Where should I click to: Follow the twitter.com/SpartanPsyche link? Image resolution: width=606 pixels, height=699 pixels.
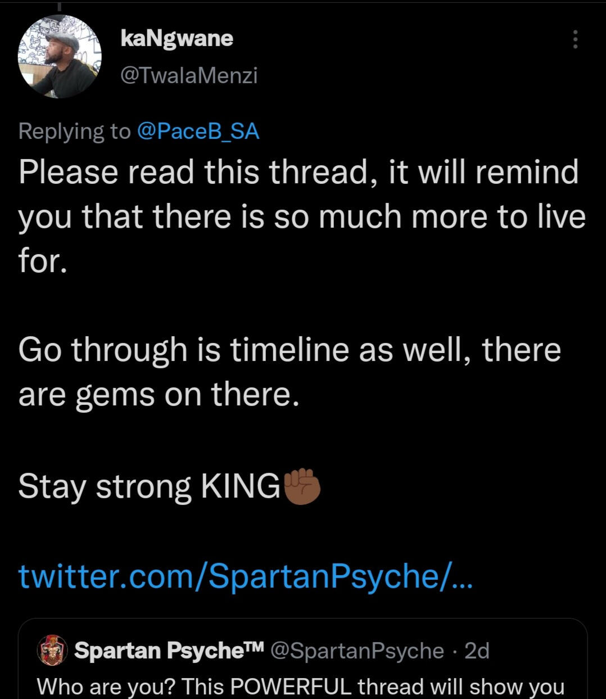(246, 576)
